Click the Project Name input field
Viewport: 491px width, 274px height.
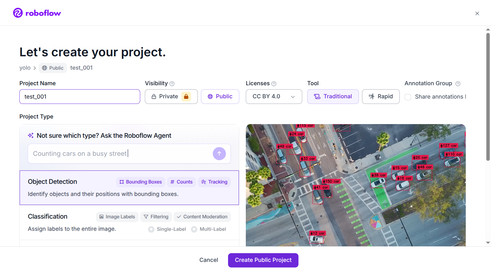[x=80, y=96]
